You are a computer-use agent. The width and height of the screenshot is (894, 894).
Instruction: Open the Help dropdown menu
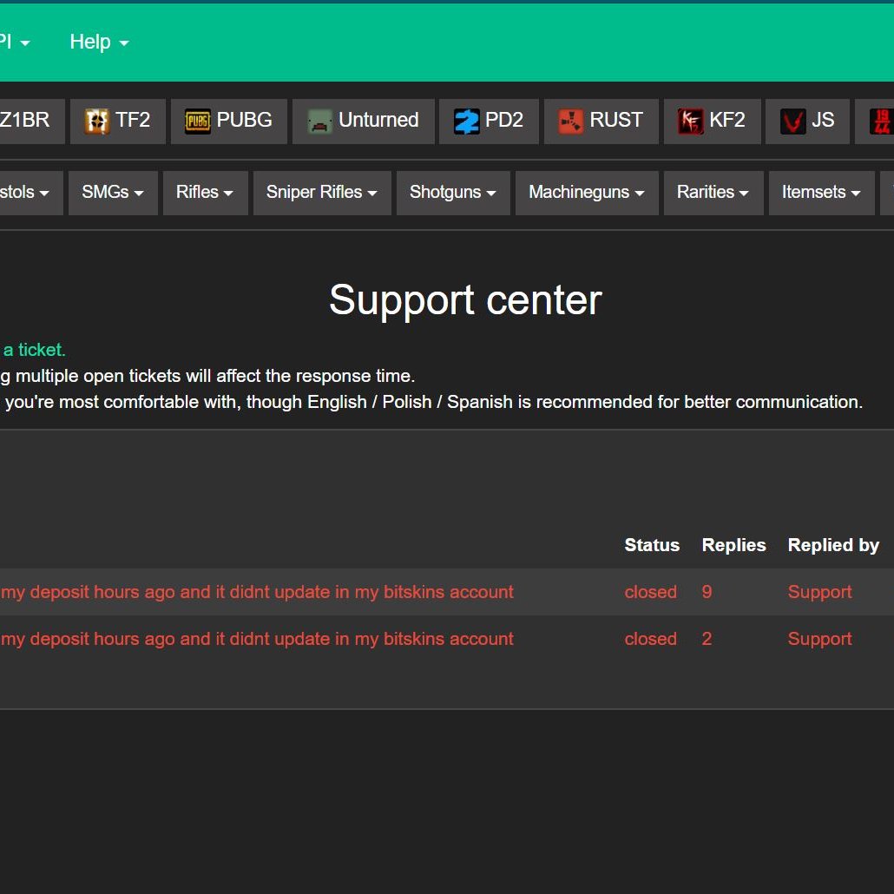(99, 43)
